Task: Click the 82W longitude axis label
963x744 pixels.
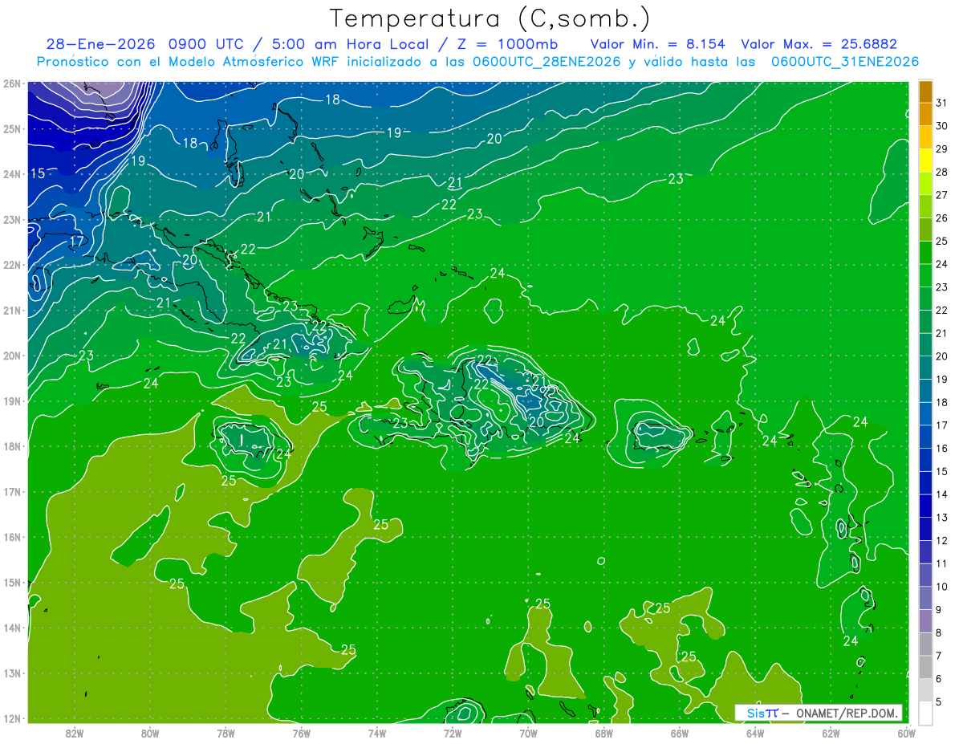Action: (x=75, y=734)
